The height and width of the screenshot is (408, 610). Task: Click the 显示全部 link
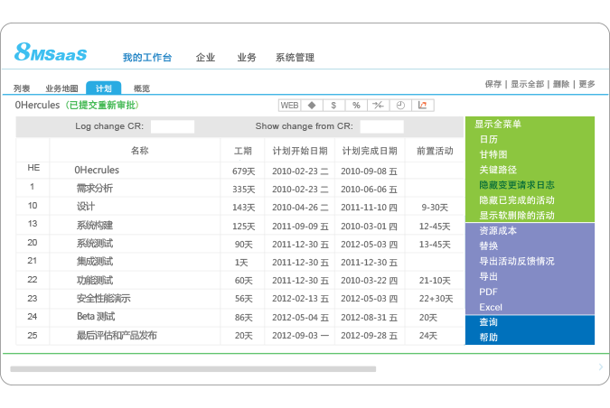527,84
